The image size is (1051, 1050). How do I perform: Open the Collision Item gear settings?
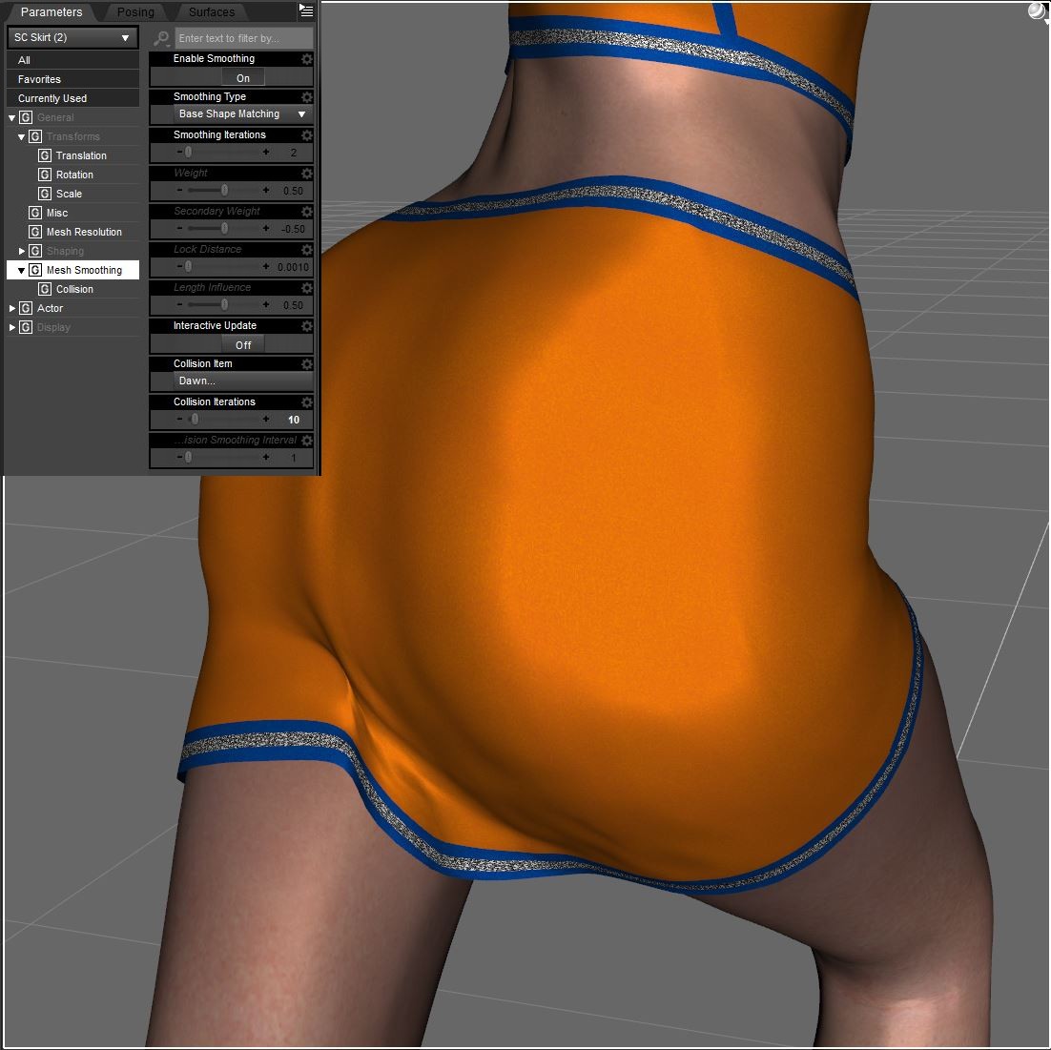click(306, 364)
